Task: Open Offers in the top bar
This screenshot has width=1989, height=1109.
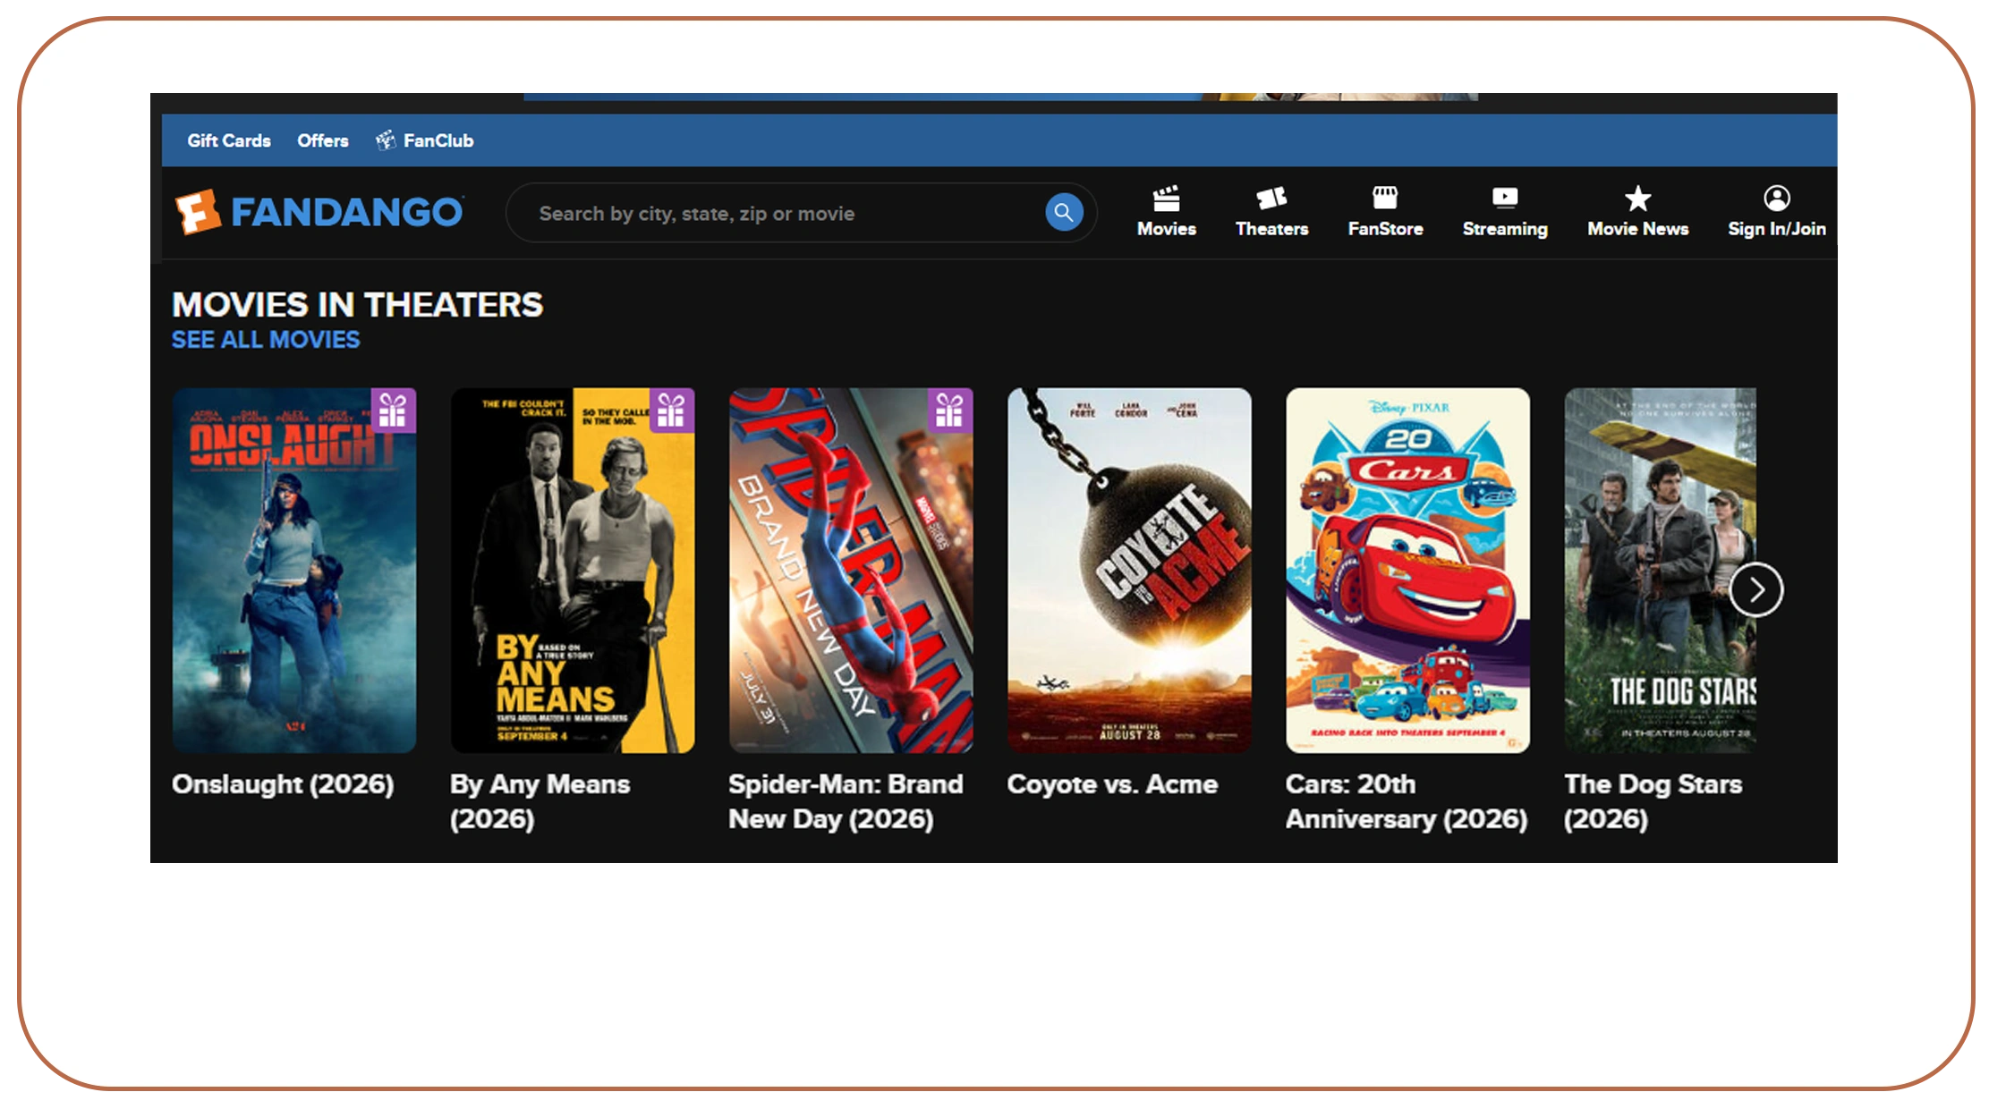Action: click(323, 140)
